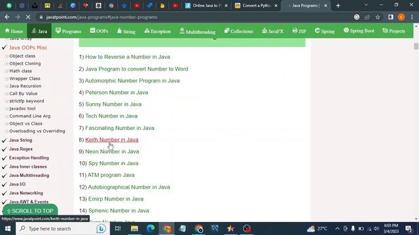Open the Collections nav item
Image resolution: width=419 pixels, height=235 pixels.
[x=238, y=31]
